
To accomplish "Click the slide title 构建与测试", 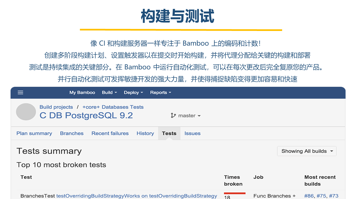I will click(177, 16).
